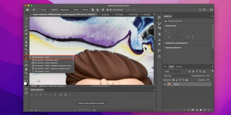The height and width of the screenshot is (115, 231).
Task: Open path operations icon in options bar
Action: click(x=93, y=10)
